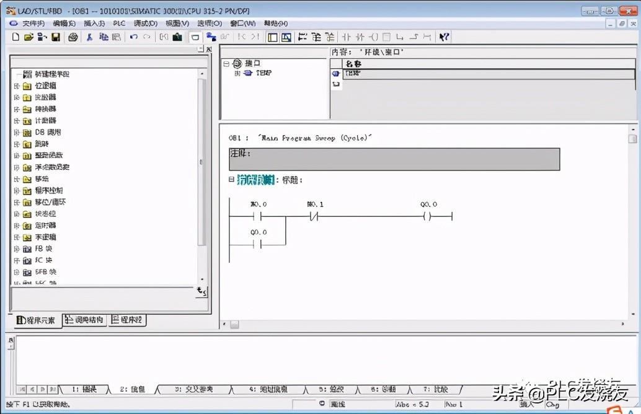Viewport: 641px width, 414px height.
Task: Click the ladder editor horizontal scrollbar thumb
Action: click(234, 325)
